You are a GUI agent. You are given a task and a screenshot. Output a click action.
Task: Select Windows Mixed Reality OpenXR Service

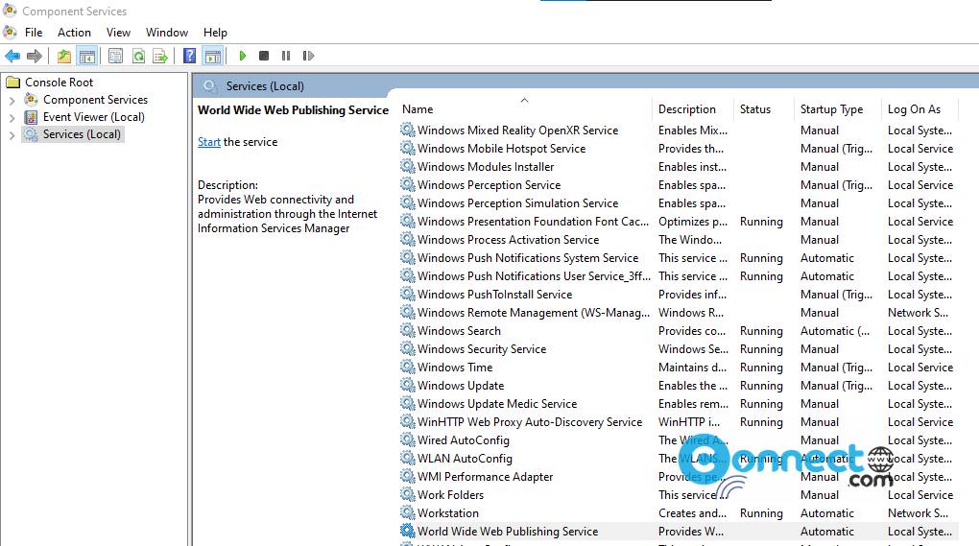coord(678,130)
